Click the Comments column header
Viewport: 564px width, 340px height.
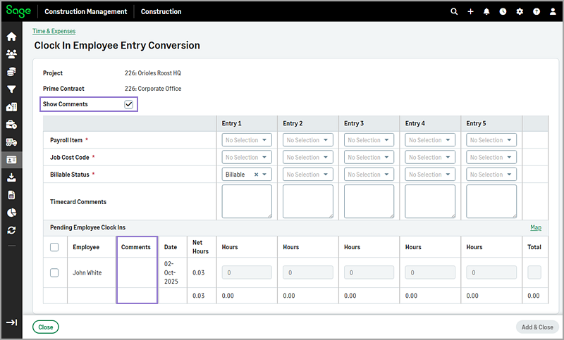pyautogui.click(x=135, y=247)
